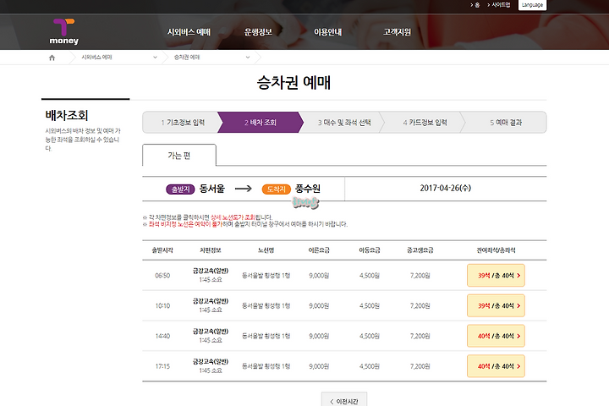Switch to the 가는 편 tab
This screenshot has width=609, height=406.
179,156
